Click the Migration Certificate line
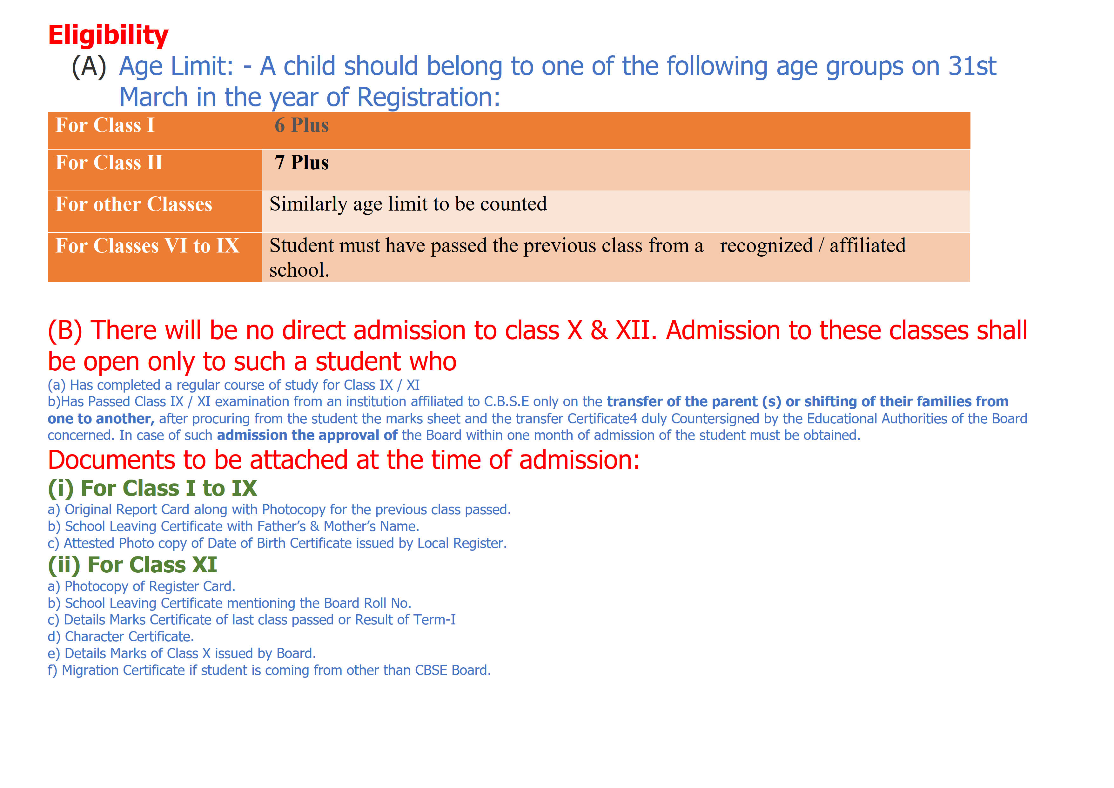Image resolution: width=1114 pixels, height=788 pixels. (x=269, y=670)
